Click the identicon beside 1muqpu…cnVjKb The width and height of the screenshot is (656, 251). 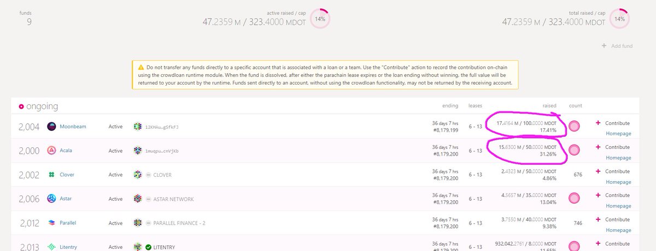pos(138,151)
